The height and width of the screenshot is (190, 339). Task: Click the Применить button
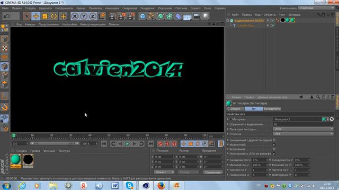coord(213,172)
